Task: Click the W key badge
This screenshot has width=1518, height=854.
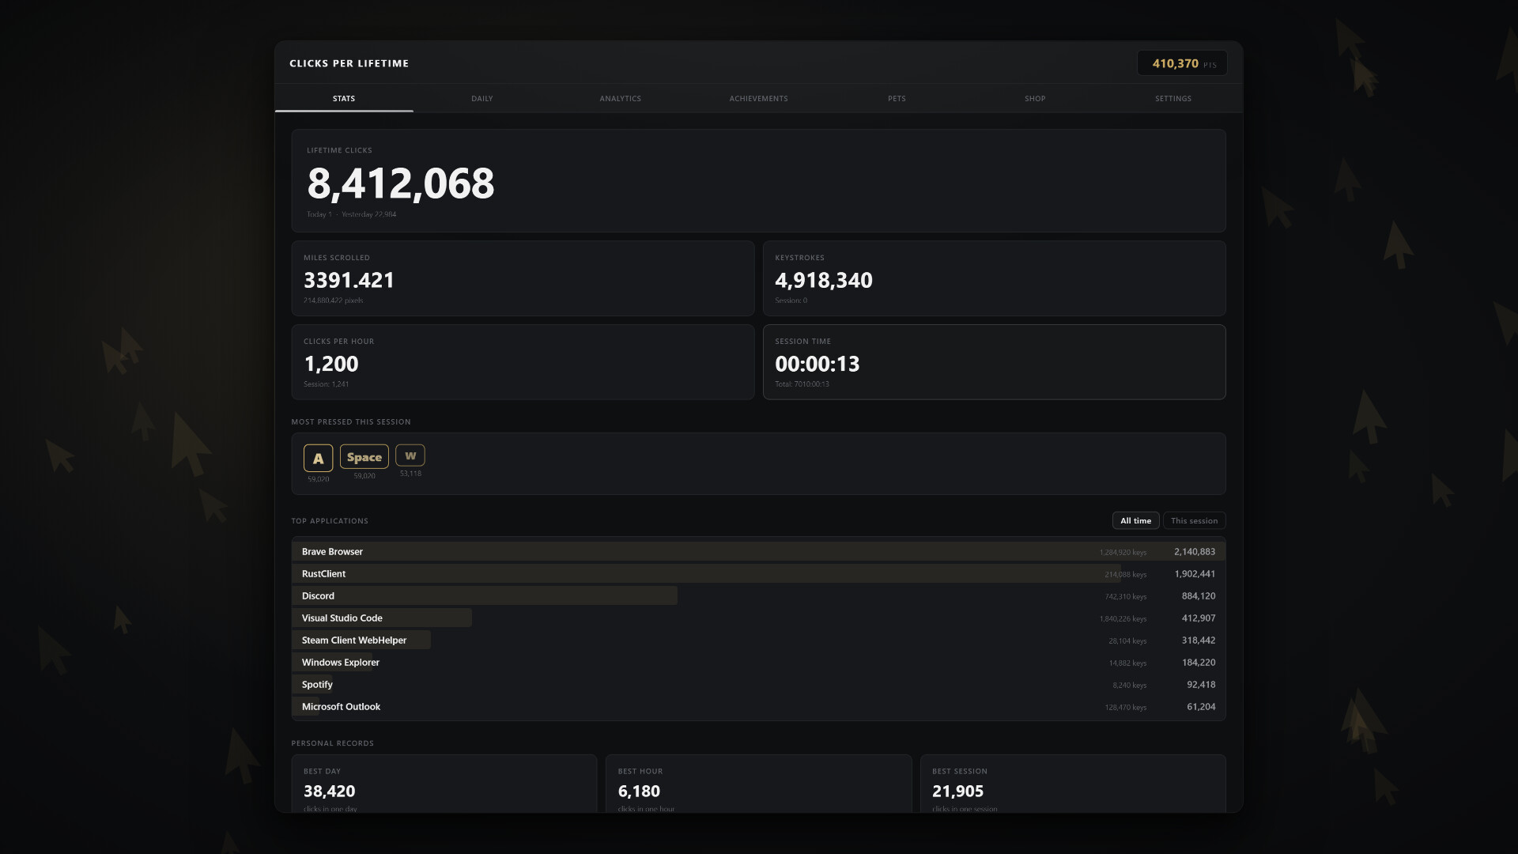Action: (410, 455)
